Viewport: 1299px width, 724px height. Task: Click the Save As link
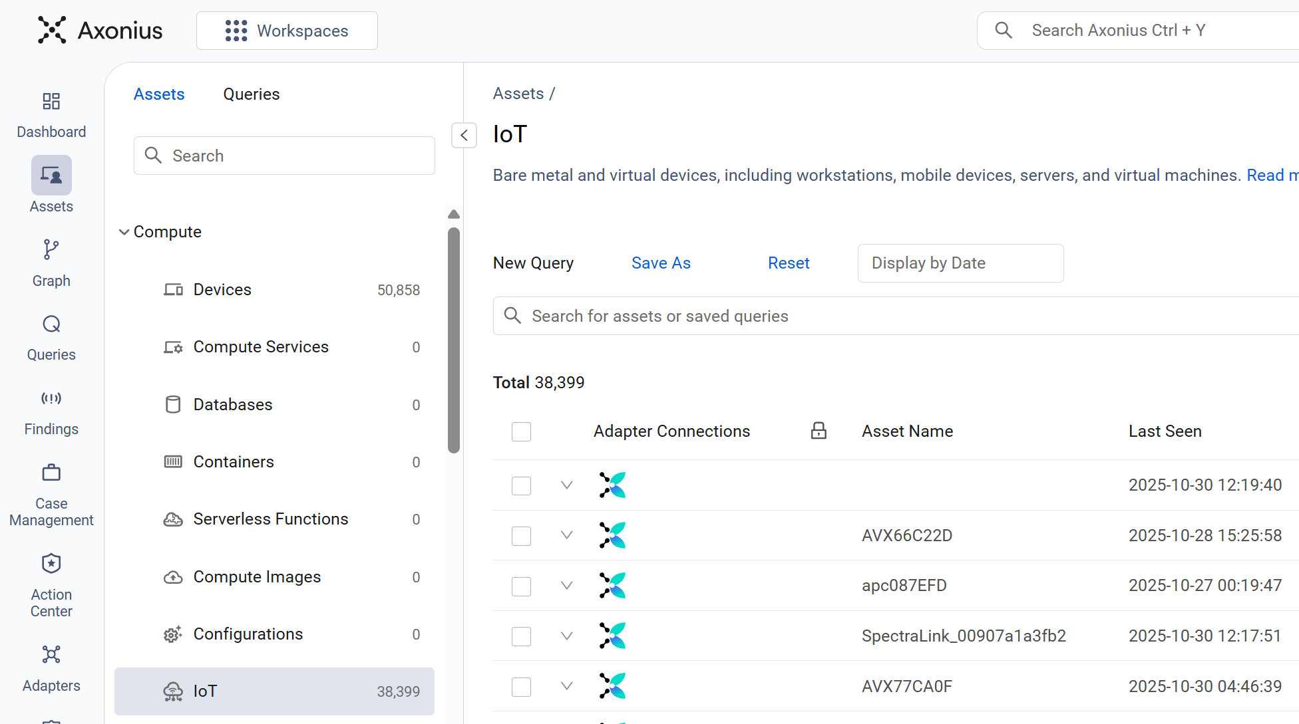[661, 263]
